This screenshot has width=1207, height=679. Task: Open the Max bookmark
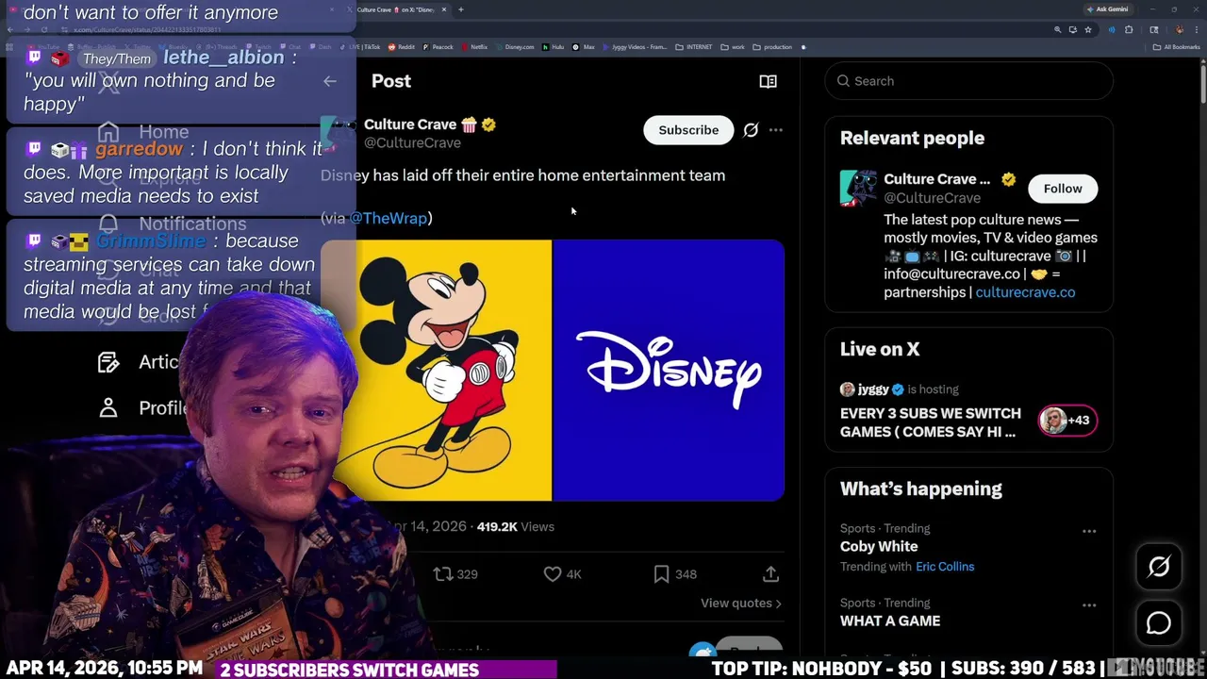[x=585, y=47]
